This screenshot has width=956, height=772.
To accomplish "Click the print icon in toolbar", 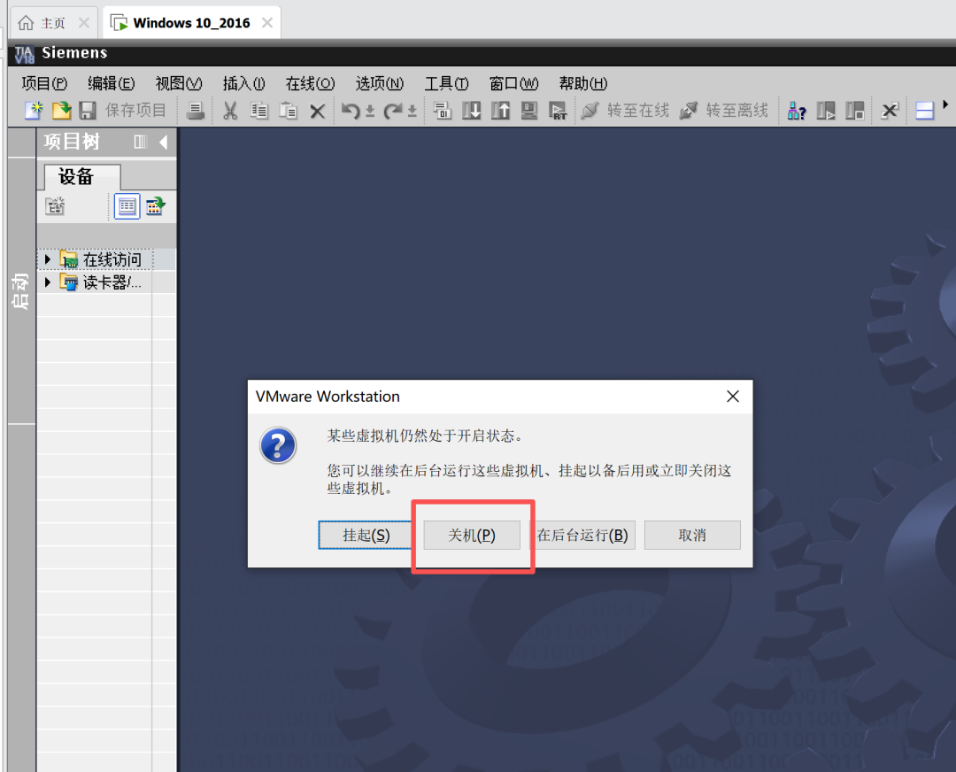I will pyautogui.click(x=195, y=111).
